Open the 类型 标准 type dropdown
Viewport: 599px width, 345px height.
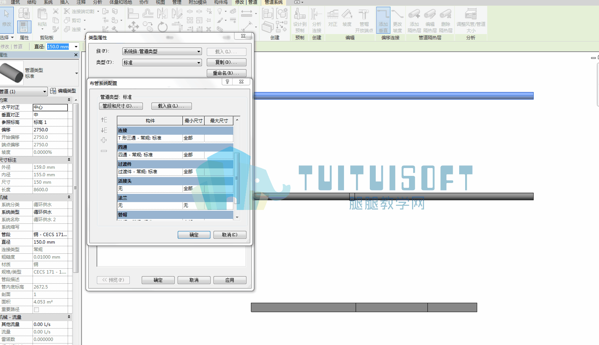pos(162,62)
